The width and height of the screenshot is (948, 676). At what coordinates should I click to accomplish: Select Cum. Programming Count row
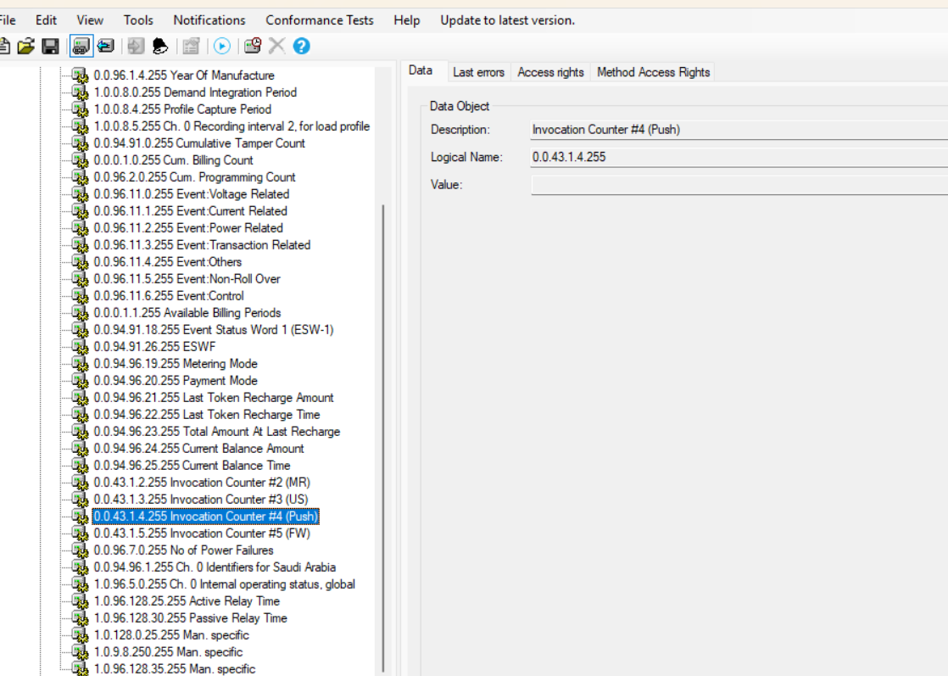tap(194, 177)
